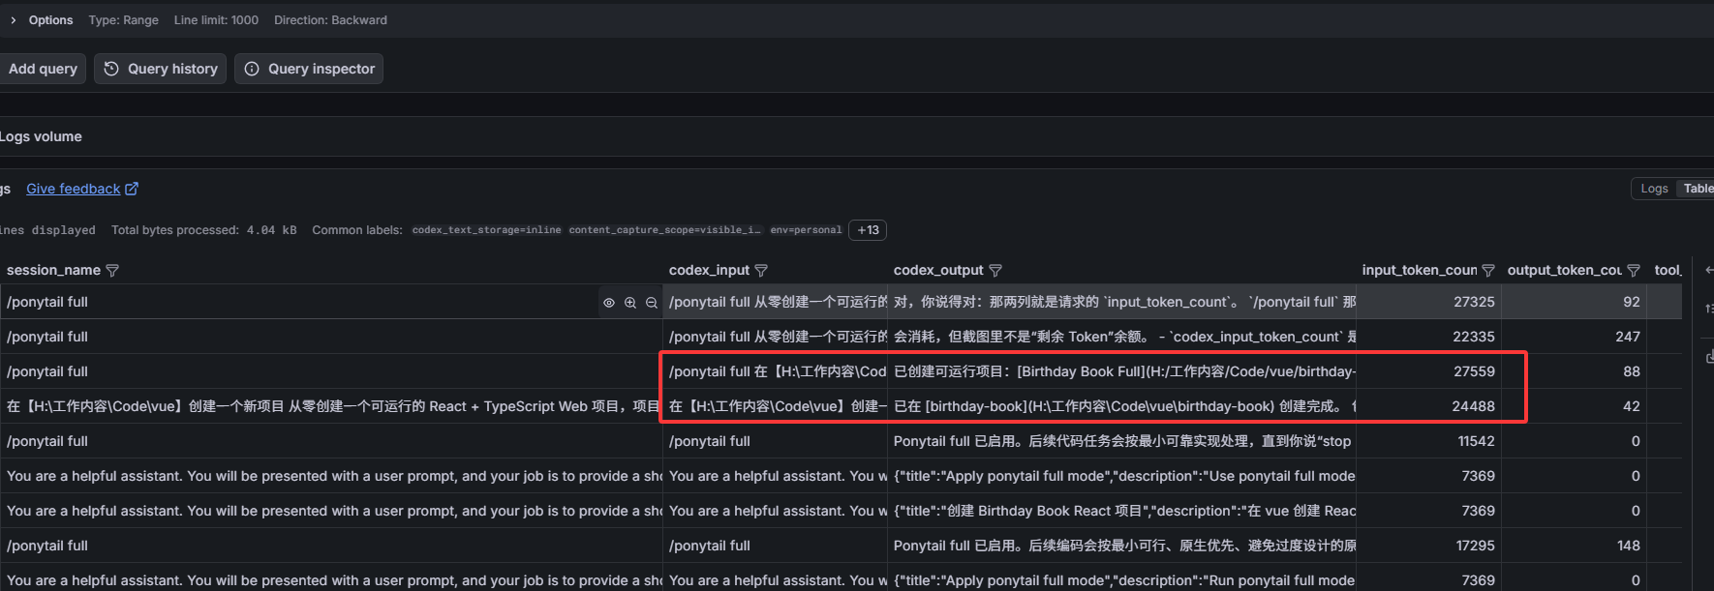1714x591 pixels.
Task: Click the Add query button
Action: tap(43, 69)
